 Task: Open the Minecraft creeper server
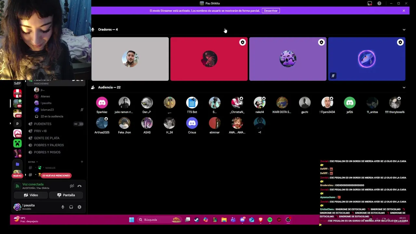17,143
